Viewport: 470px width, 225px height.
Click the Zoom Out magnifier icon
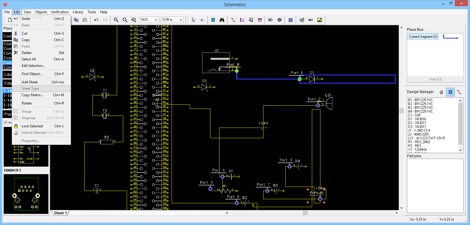125,20
